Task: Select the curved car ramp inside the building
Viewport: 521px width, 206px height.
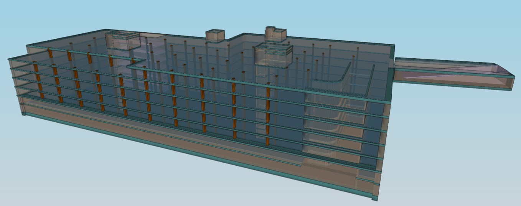Action: coord(338,115)
